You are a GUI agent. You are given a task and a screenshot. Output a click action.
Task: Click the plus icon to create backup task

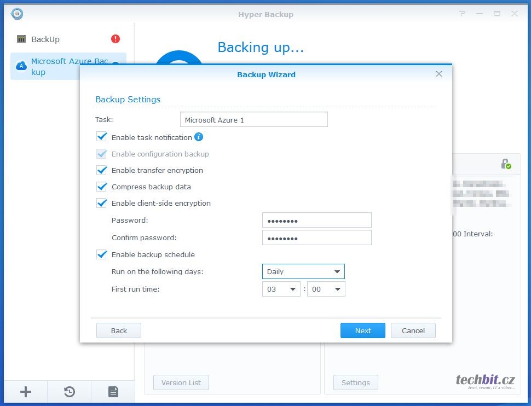(x=26, y=391)
